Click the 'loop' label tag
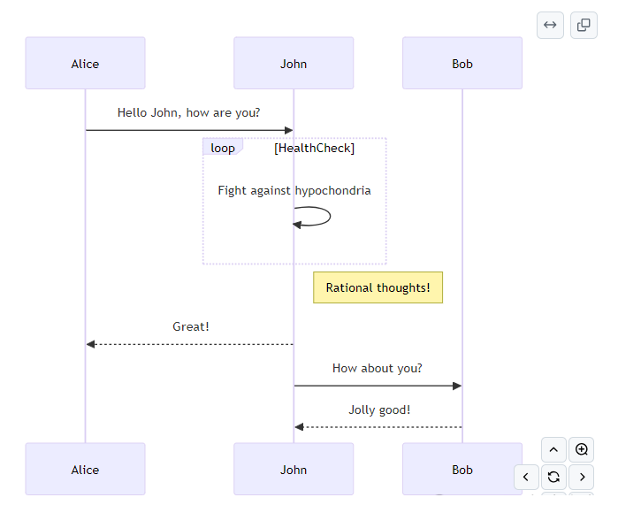 222,148
